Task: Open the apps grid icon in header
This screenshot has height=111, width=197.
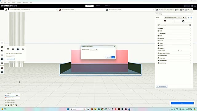Action: click(x=192, y=6)
